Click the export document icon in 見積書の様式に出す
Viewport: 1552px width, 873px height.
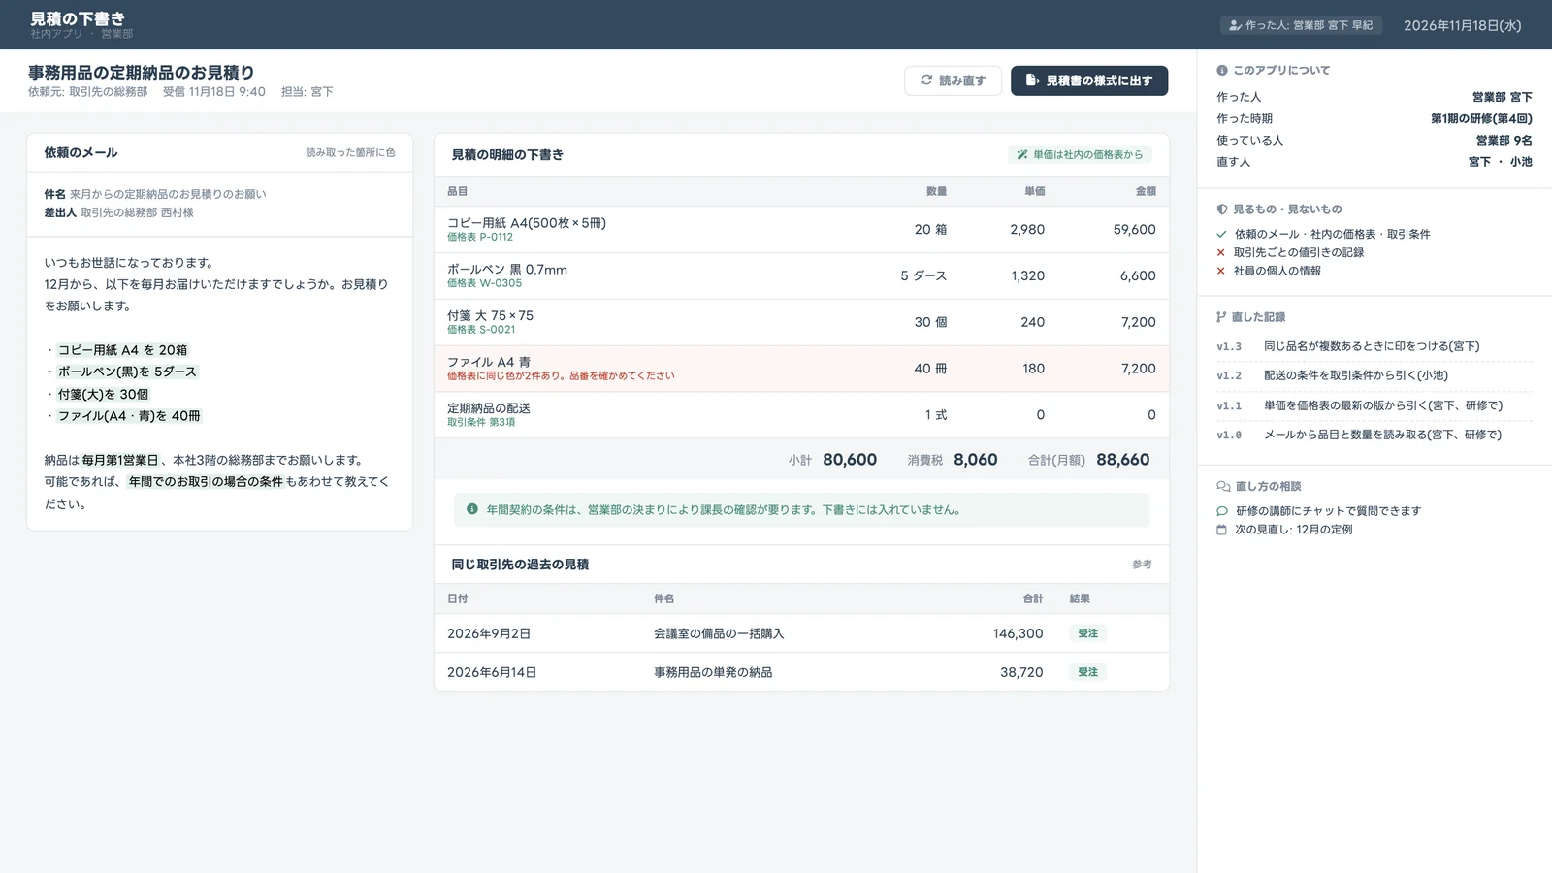[x=1032, y=80]
